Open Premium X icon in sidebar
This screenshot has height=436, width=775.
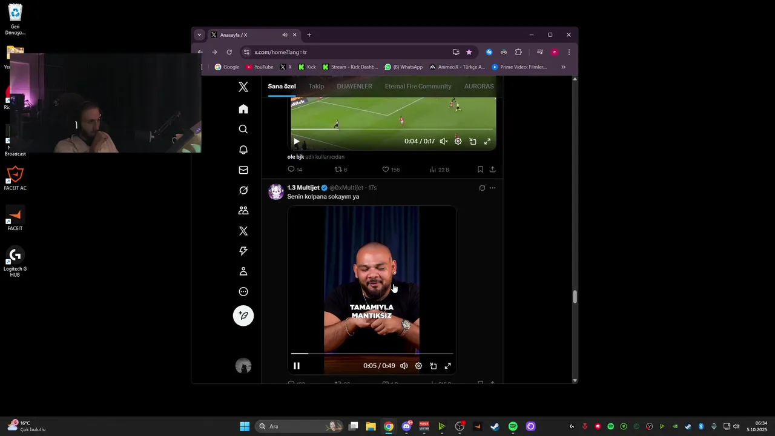(243, 231)
